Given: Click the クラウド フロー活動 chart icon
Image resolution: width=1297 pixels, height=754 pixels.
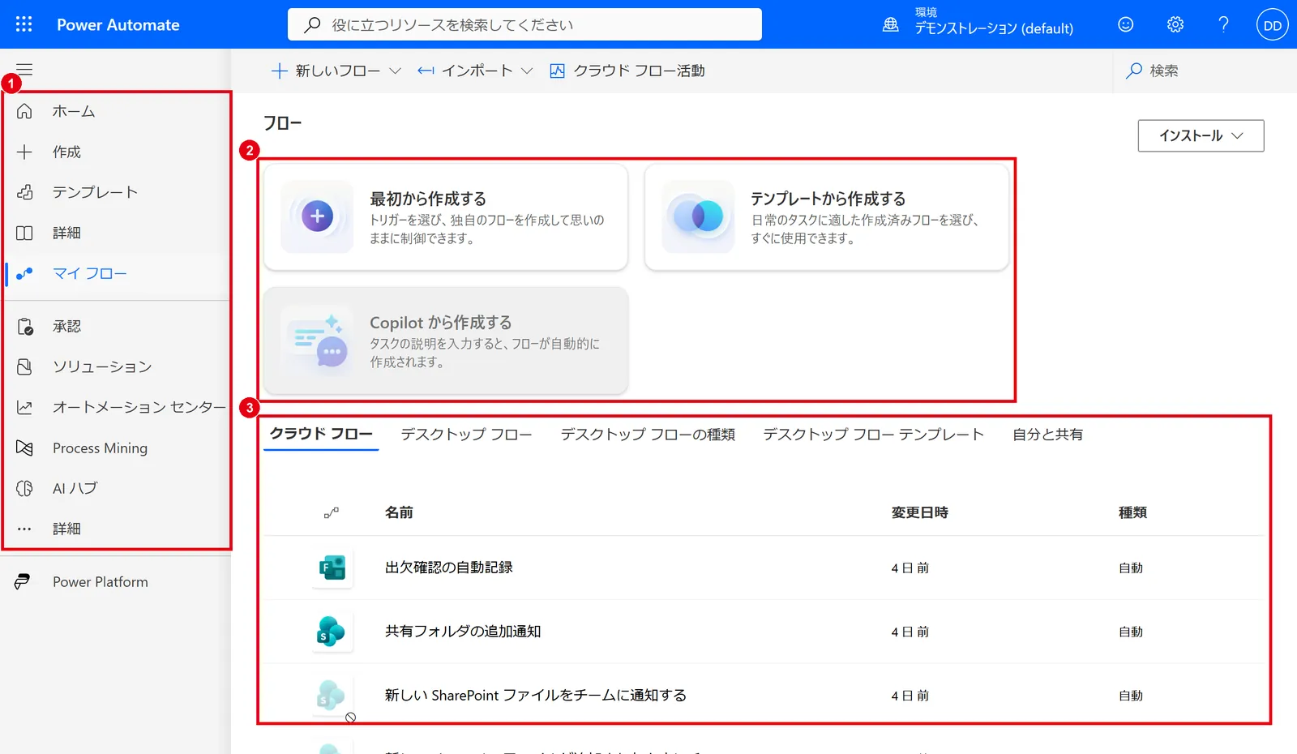Looking at the screenshot, I should coord(557,71).
